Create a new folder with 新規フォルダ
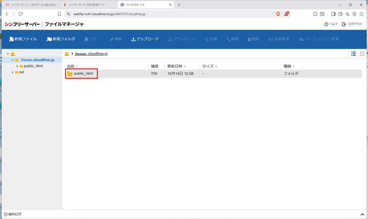 [61, 39]
